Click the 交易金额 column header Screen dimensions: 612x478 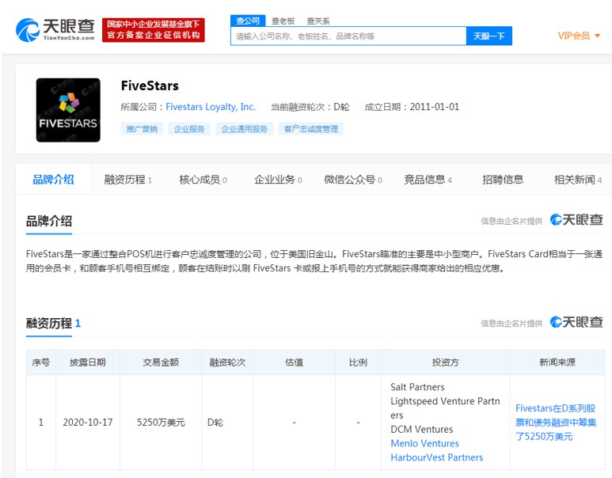pos(161,362)
